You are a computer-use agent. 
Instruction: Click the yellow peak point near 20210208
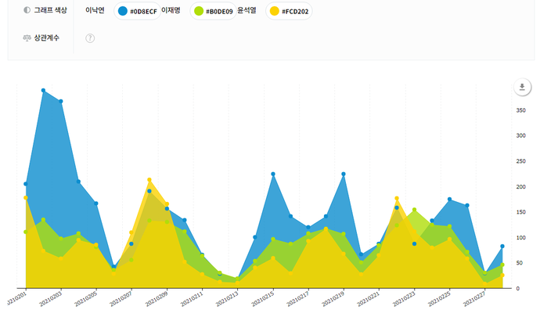(149, 180)
